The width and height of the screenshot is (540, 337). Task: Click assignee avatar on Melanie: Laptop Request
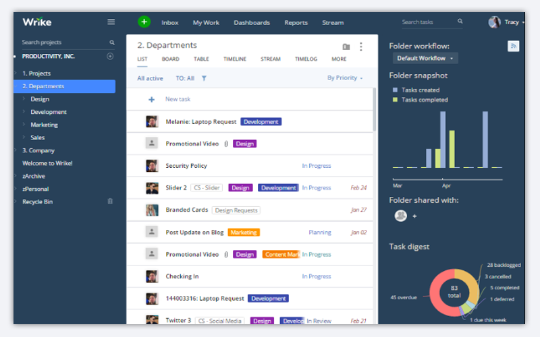coord(152,121)
